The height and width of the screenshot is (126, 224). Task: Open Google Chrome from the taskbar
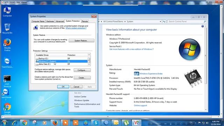(24, 123)
